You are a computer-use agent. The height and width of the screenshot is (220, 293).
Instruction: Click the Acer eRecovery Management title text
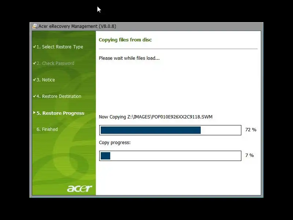(x=77, y=26)
